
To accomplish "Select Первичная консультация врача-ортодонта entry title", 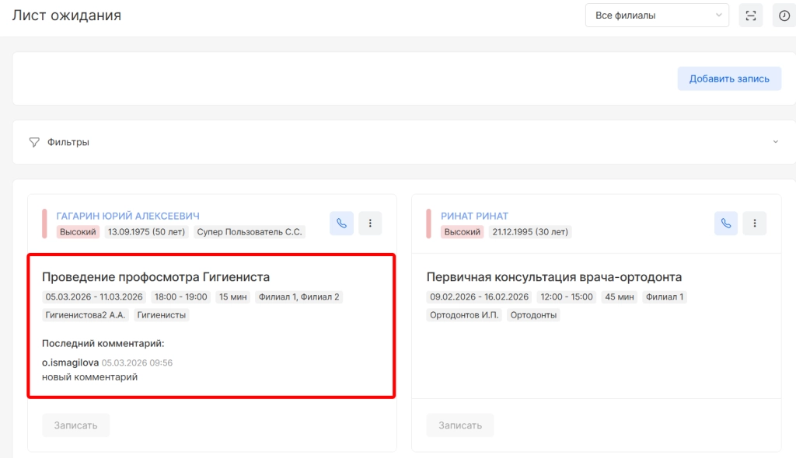I will pyautogui.click(x=554, y=277).
